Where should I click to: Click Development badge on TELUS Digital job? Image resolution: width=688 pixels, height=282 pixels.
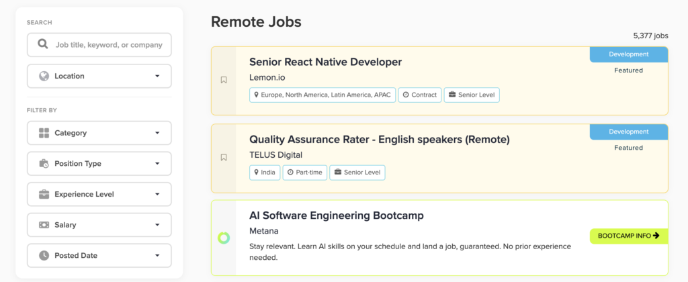tap(629, 132)
